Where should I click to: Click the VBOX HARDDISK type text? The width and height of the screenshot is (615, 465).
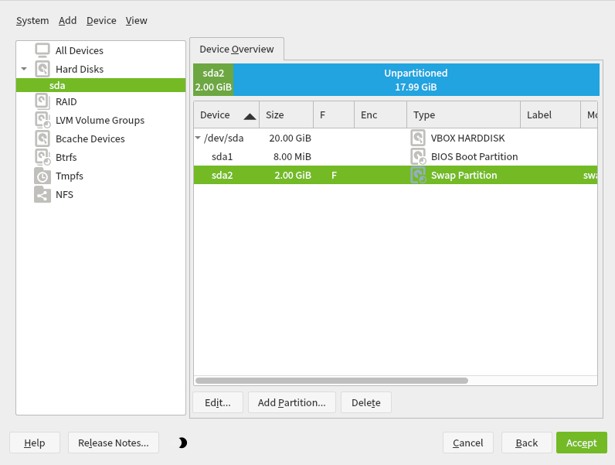point(467,138)
